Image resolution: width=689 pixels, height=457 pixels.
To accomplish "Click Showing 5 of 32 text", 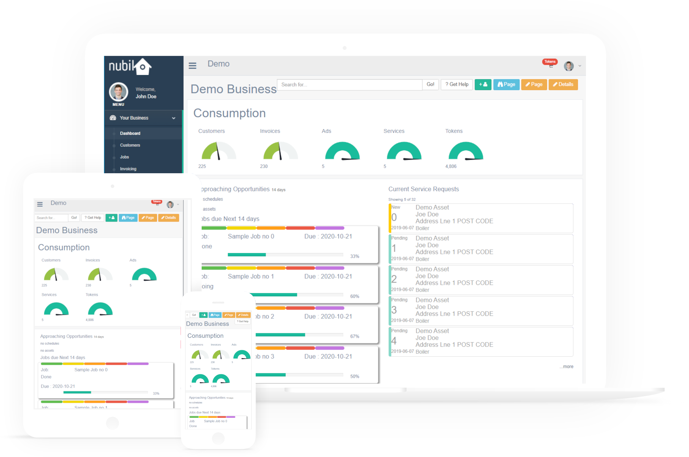I will click(x=402, y=199).
